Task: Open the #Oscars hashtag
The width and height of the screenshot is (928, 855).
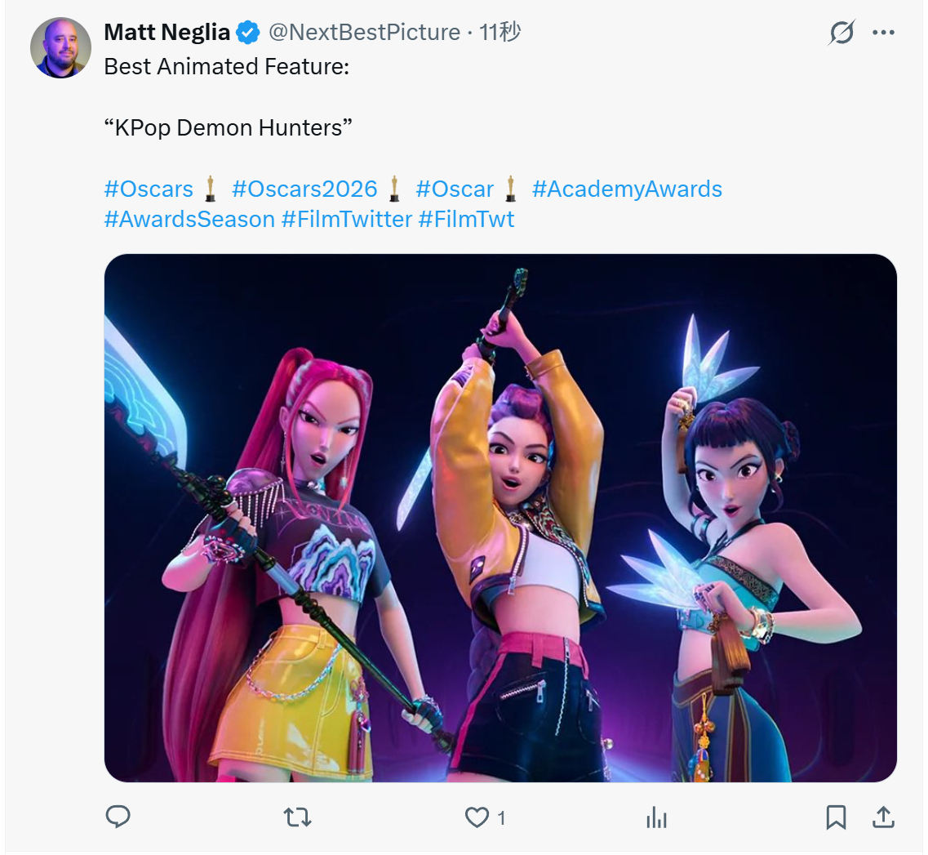Action: pyautogui.click(x=149, y=189)
